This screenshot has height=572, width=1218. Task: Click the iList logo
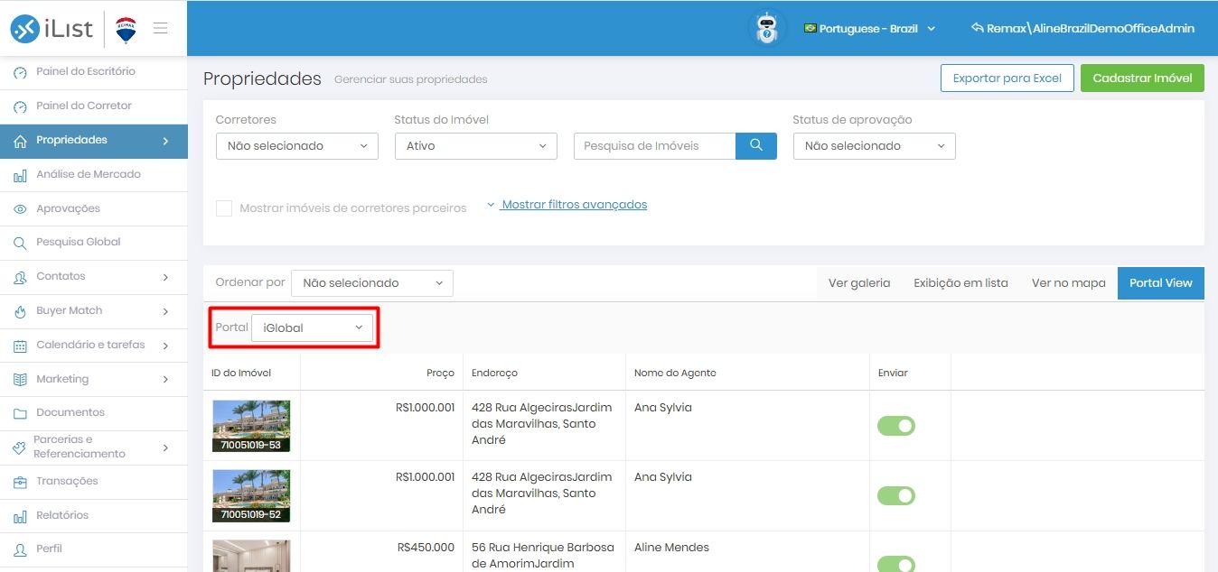tap(52, 29)
